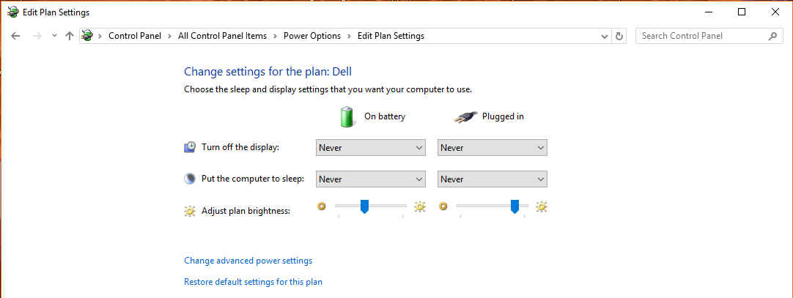Click the Plugged in brightness slider handle

pyautogui.click(x=514, y=206)
